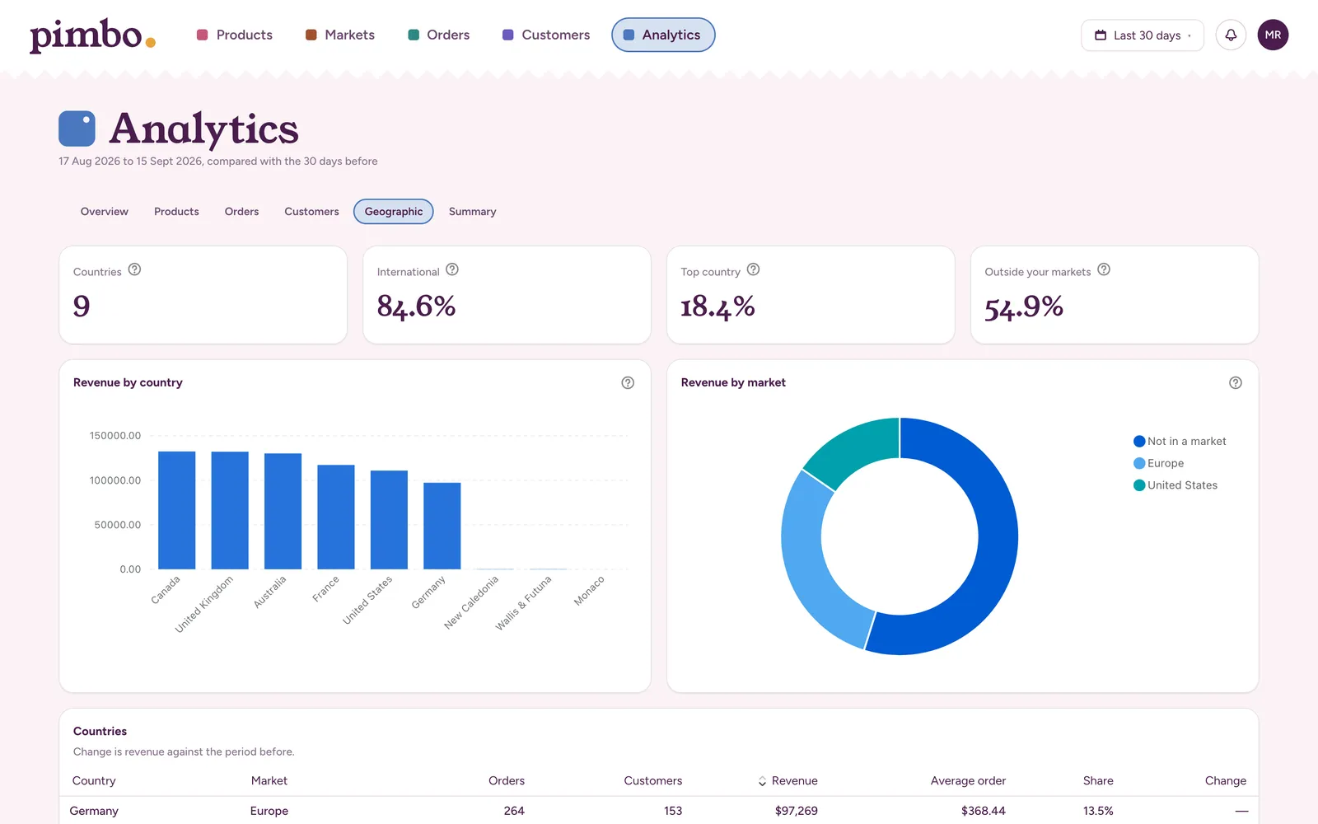Open the notifications bell
The height and width of the screenshot is (824, 1318).
tap(1231, 35)
